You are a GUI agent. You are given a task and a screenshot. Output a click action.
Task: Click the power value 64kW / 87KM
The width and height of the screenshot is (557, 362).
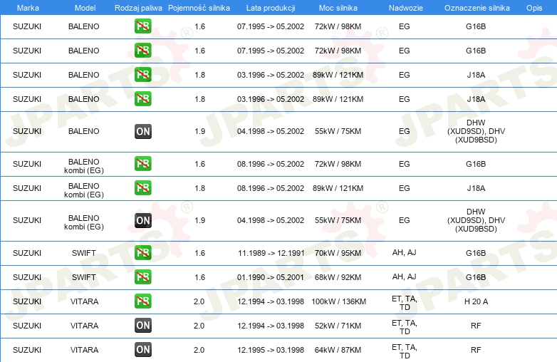click(338, 350)
